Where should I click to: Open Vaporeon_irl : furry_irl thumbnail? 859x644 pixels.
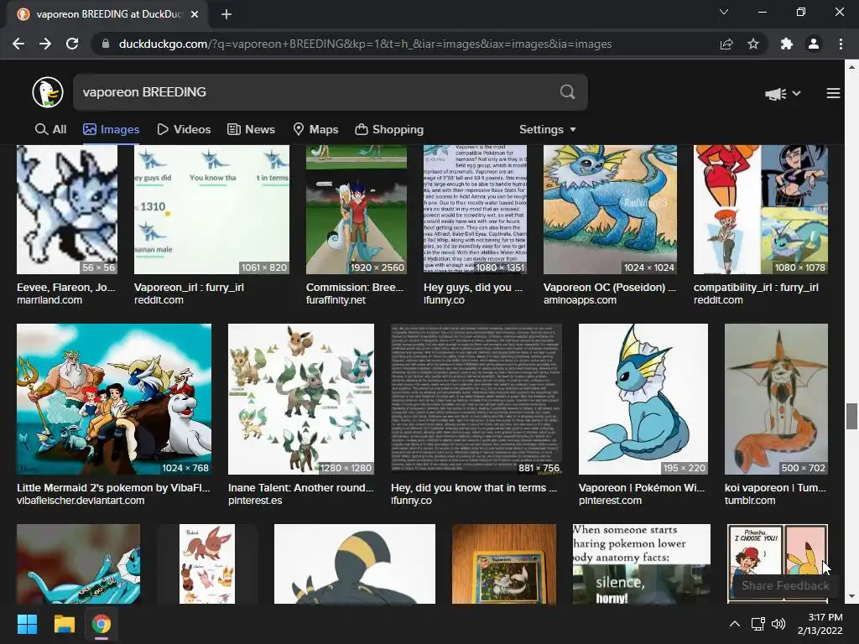211,209
